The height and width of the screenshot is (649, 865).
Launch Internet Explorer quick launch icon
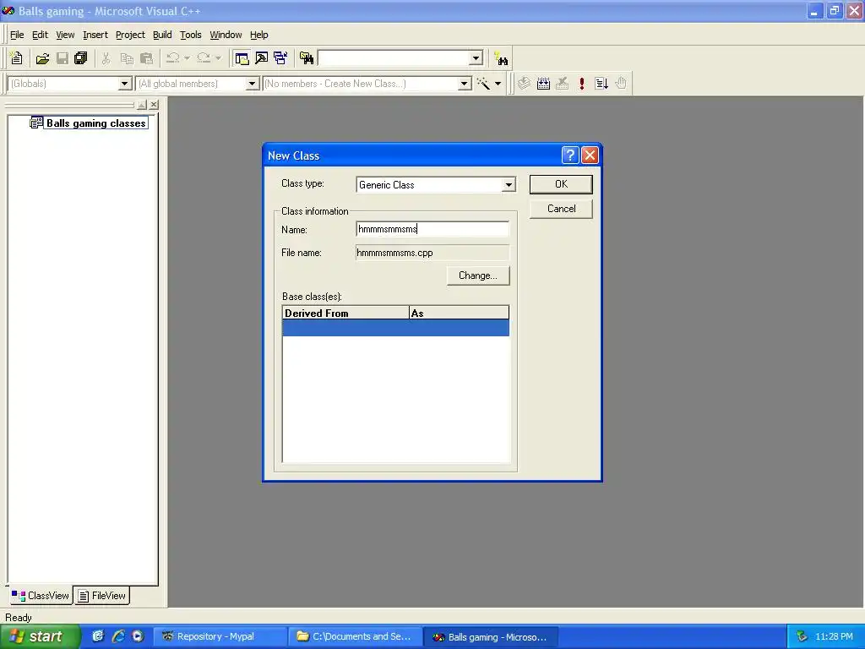click(118, 636)
